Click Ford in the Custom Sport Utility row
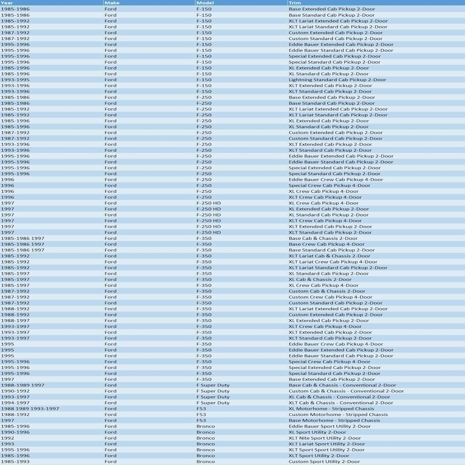Viewport: 465px width, 465px height. click(111, 462)
